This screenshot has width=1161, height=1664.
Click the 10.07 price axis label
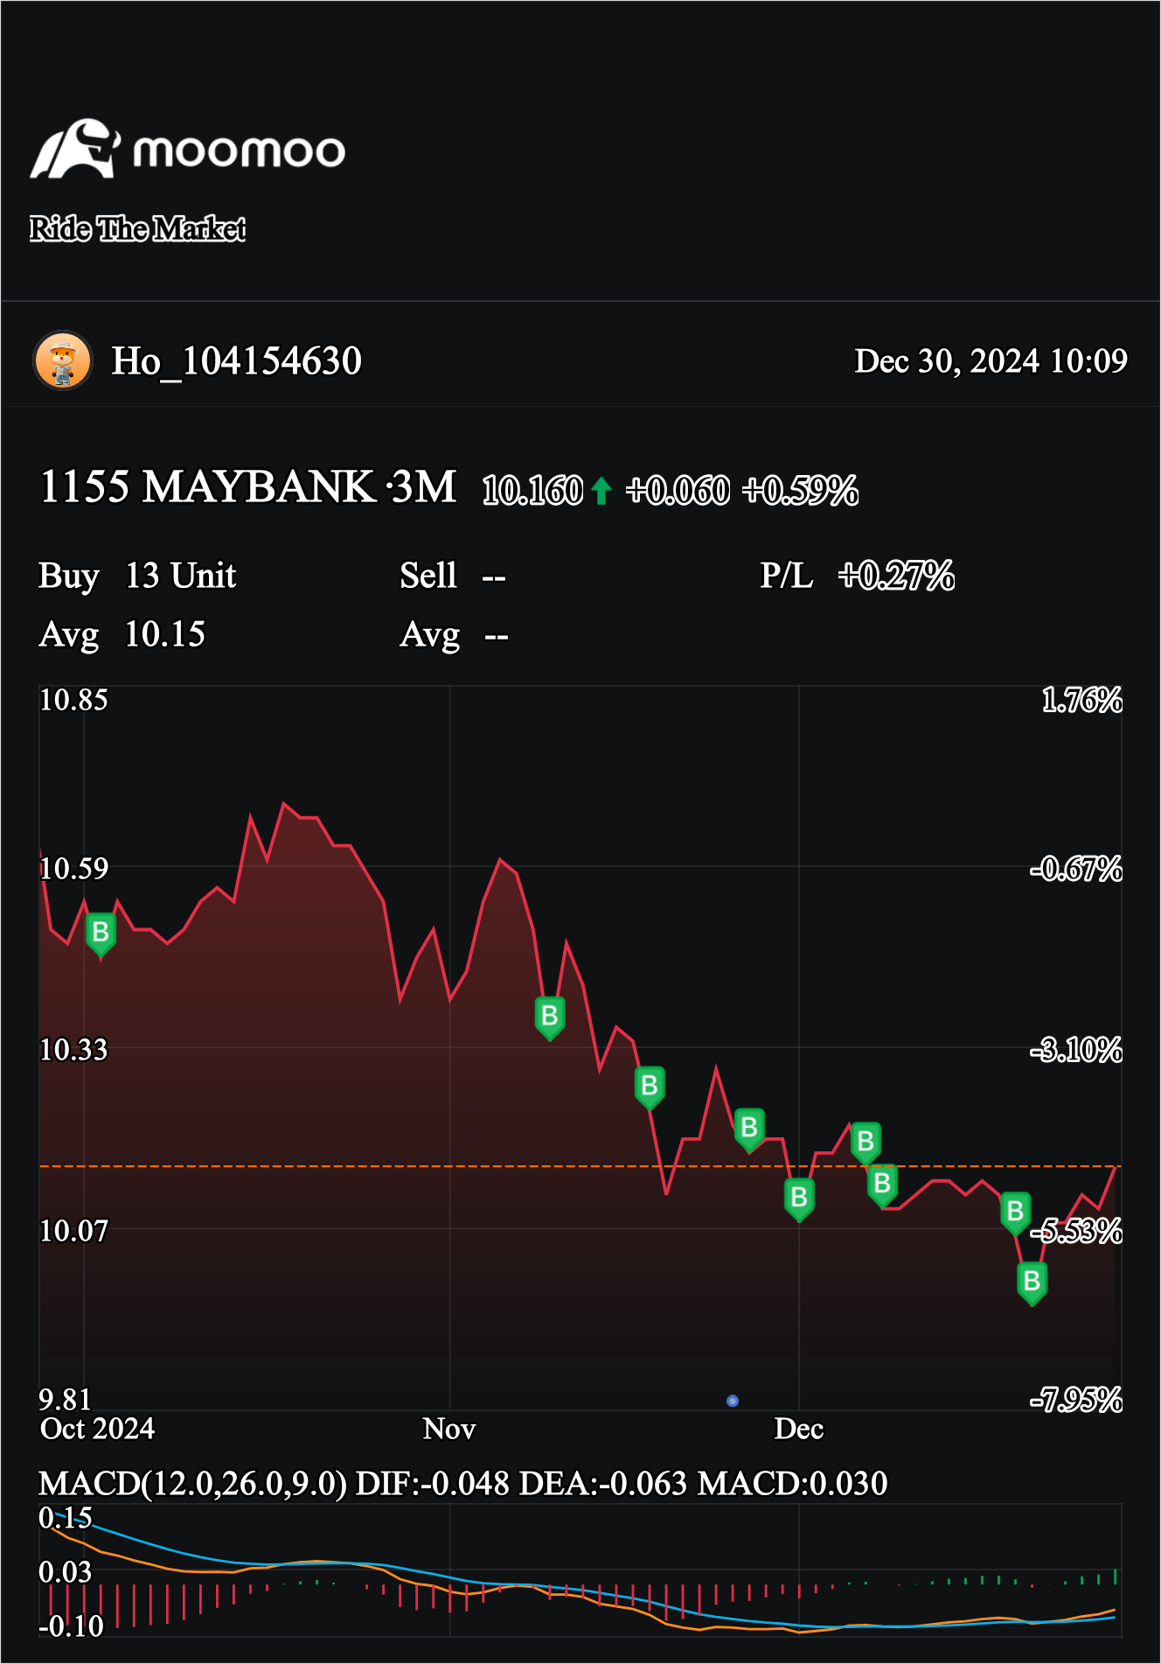tap(73, 1231)
